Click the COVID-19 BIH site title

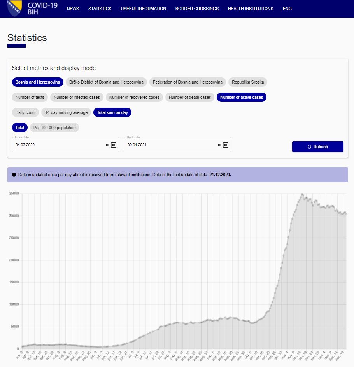pos(42,9)
